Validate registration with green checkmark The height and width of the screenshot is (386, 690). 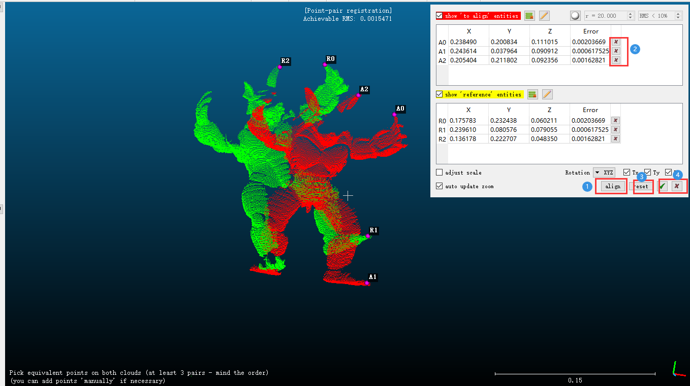[663, 186]
